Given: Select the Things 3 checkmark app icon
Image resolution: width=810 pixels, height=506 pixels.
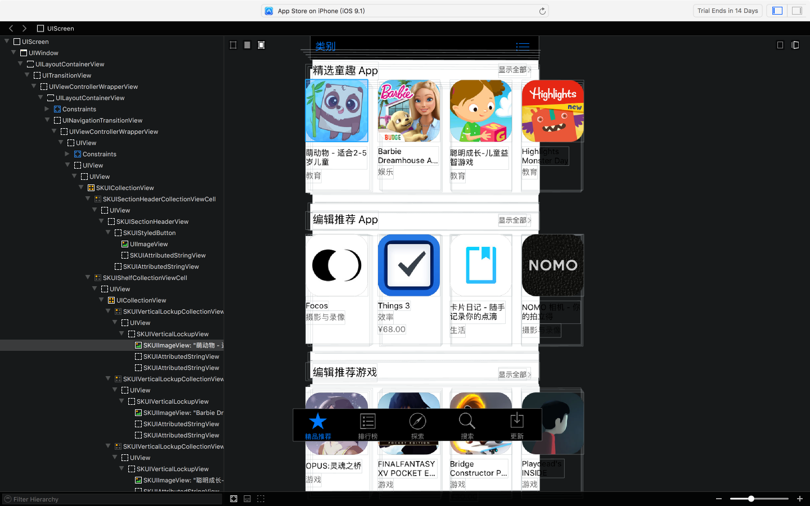Looking at the screenshot, I should [x=409, y=265].
